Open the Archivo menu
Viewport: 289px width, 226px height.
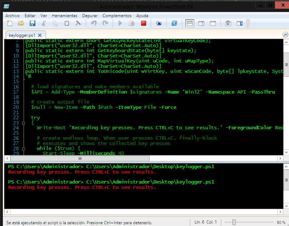[13, 16]
